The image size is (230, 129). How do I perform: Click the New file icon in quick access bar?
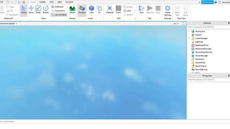(8, 2)
